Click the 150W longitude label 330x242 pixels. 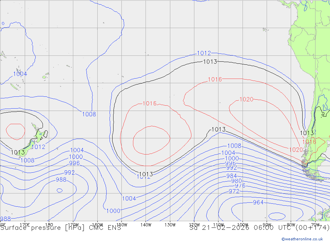click(122, 225)
